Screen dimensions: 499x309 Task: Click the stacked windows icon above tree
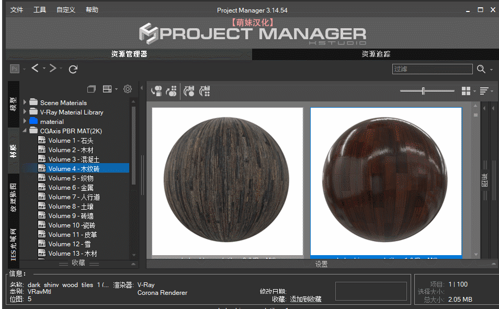point(92,89)
